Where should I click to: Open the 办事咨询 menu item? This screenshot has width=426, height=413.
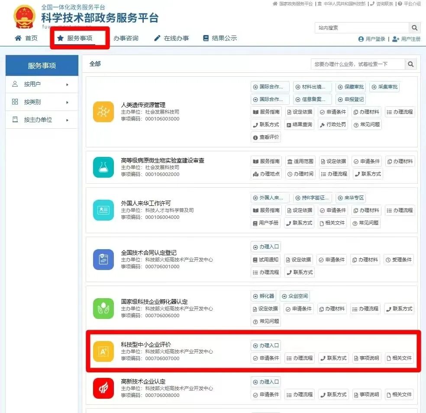point(126,38)
